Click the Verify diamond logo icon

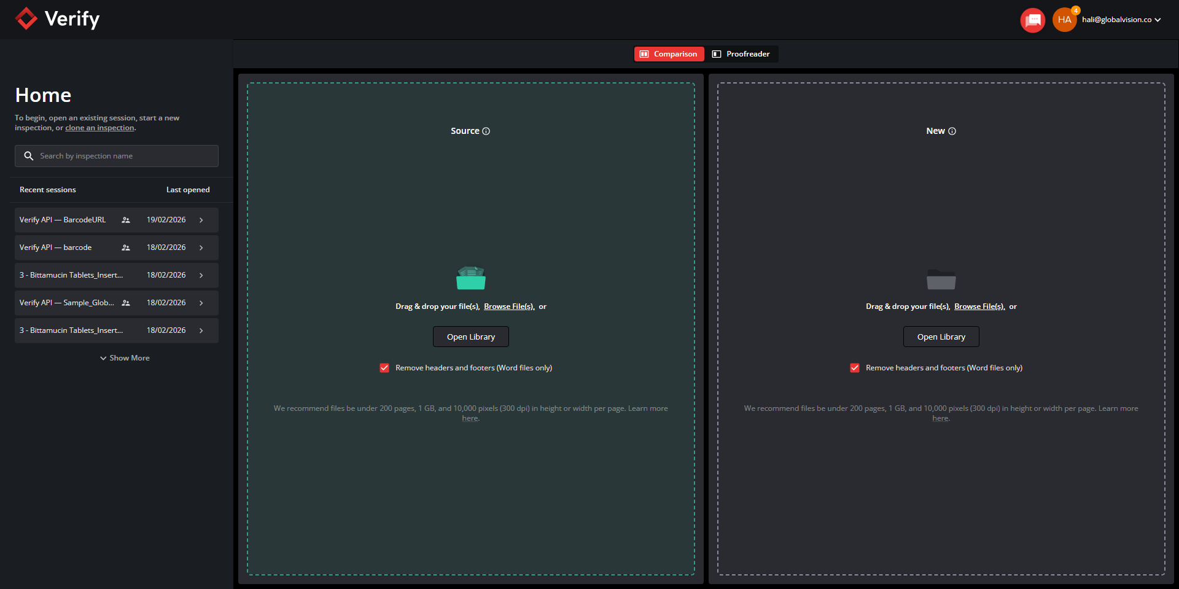coord(26,19)
